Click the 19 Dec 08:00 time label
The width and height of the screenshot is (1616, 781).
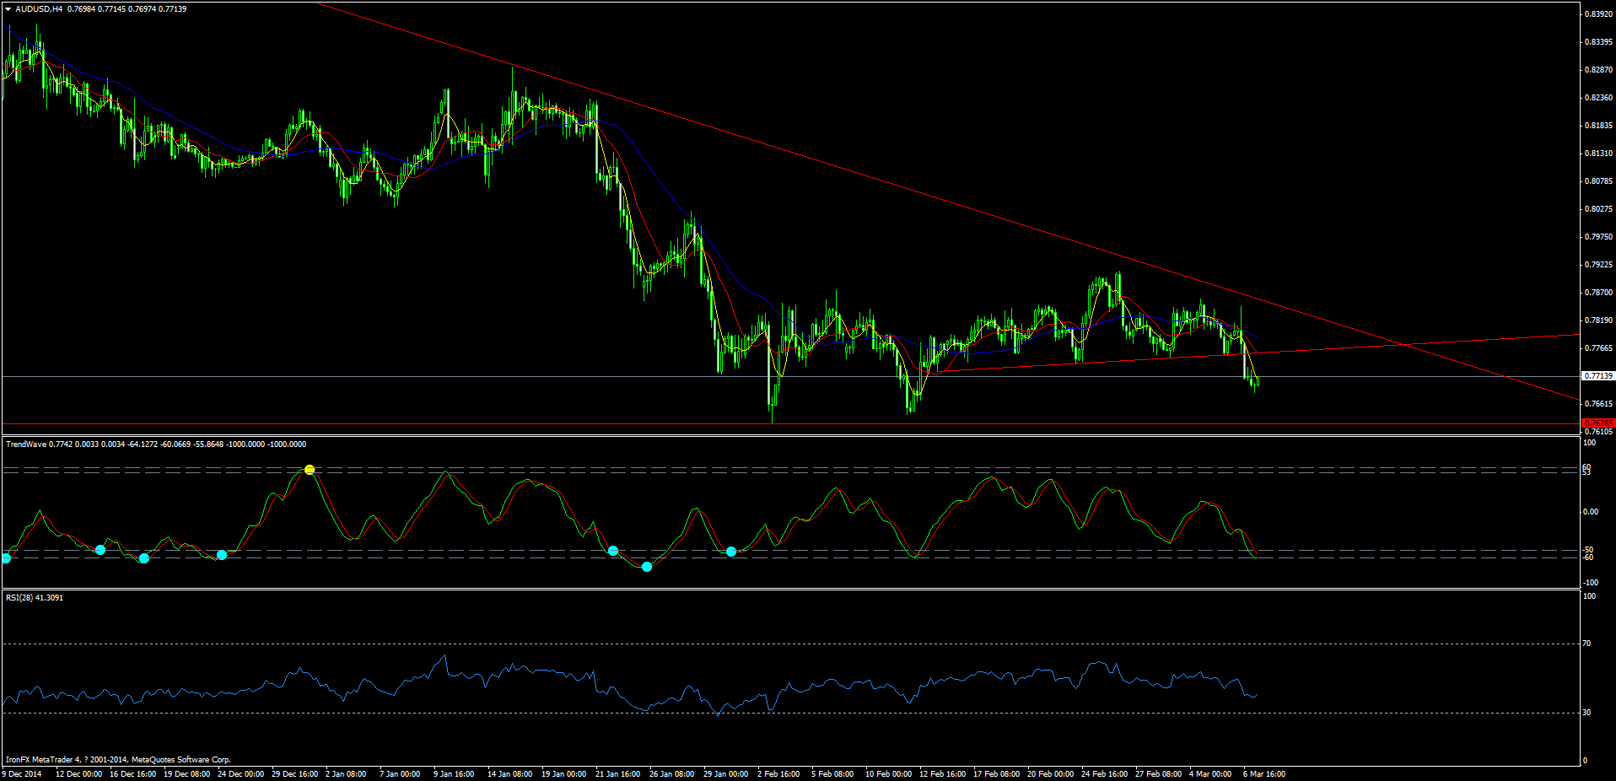(x=187, y=774)
